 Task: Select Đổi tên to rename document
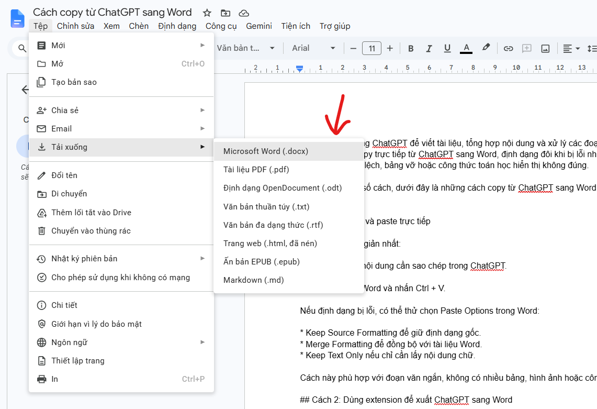(x=121, y=175)
